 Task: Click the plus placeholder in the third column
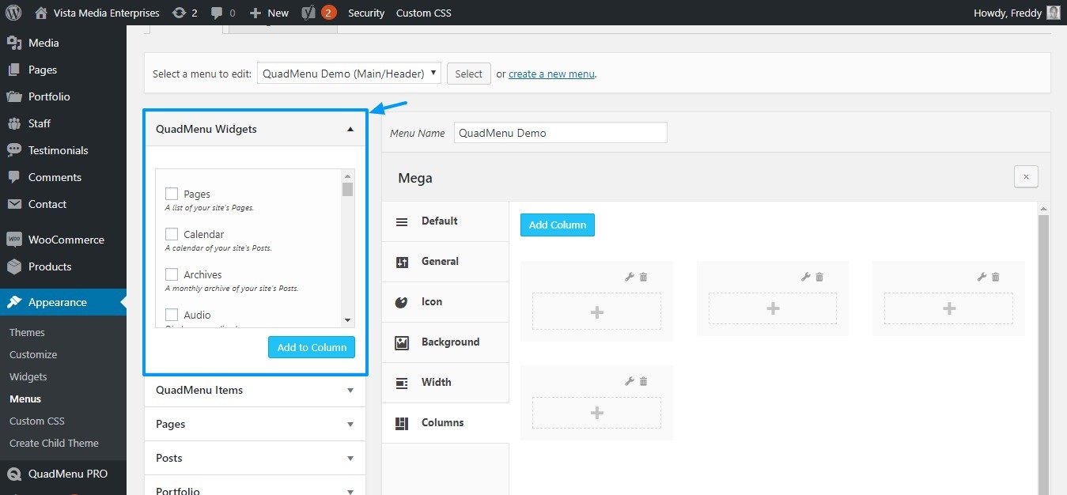click(x=949, y=308)
